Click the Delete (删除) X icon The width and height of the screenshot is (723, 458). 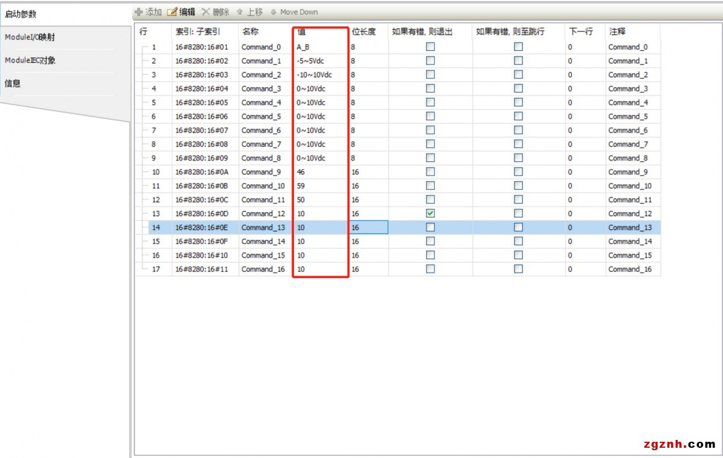206,12
